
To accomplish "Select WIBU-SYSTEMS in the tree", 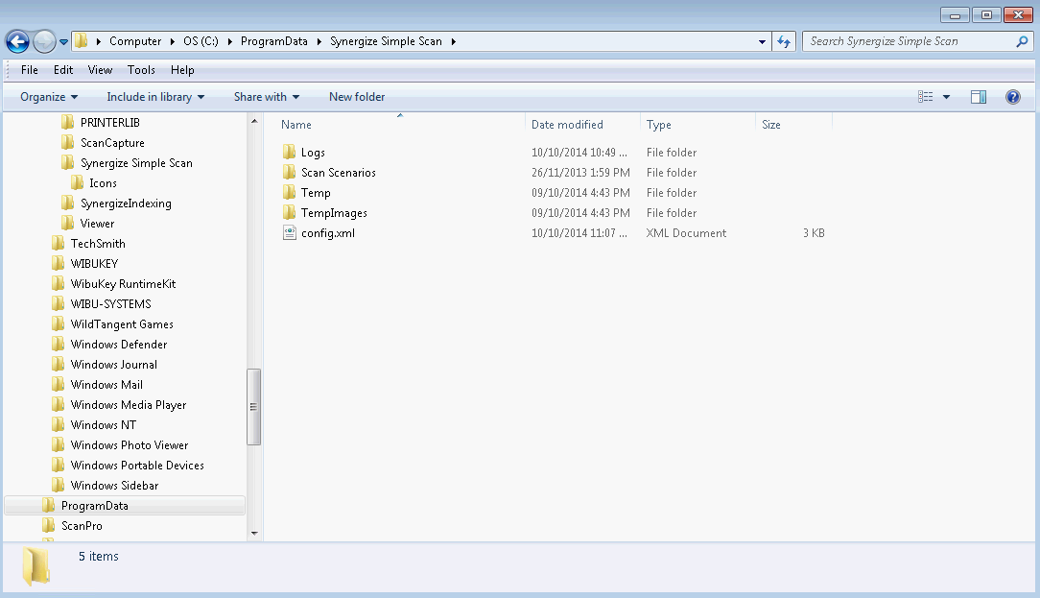I will (110, 304).
